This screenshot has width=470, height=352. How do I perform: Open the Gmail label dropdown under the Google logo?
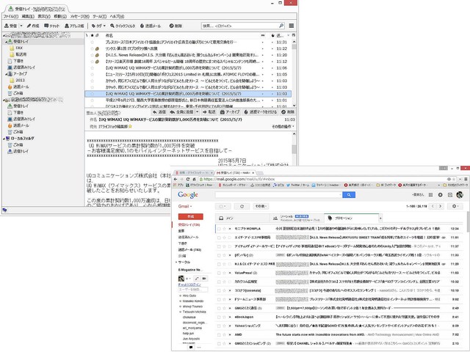(x=185, y=206)
